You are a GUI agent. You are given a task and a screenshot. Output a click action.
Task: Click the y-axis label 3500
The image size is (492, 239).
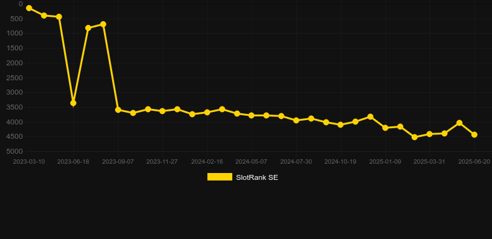click(x=15, y=107)
